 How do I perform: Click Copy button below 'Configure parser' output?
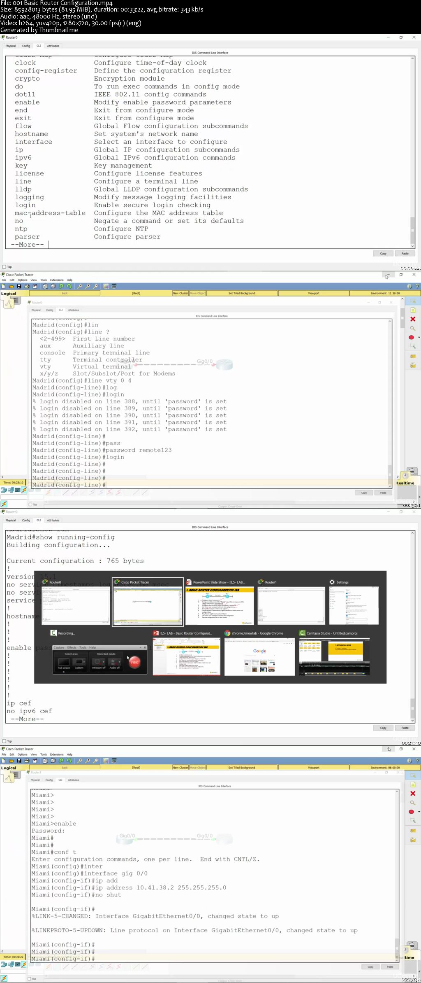click(x=383, y=254)
